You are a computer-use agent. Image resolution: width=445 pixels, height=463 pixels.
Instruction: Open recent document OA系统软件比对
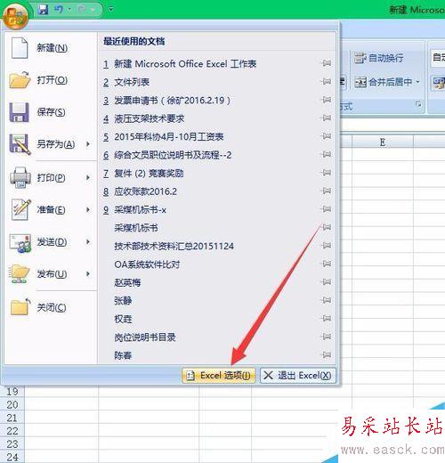pyautogui.click(x=147, y=264)
